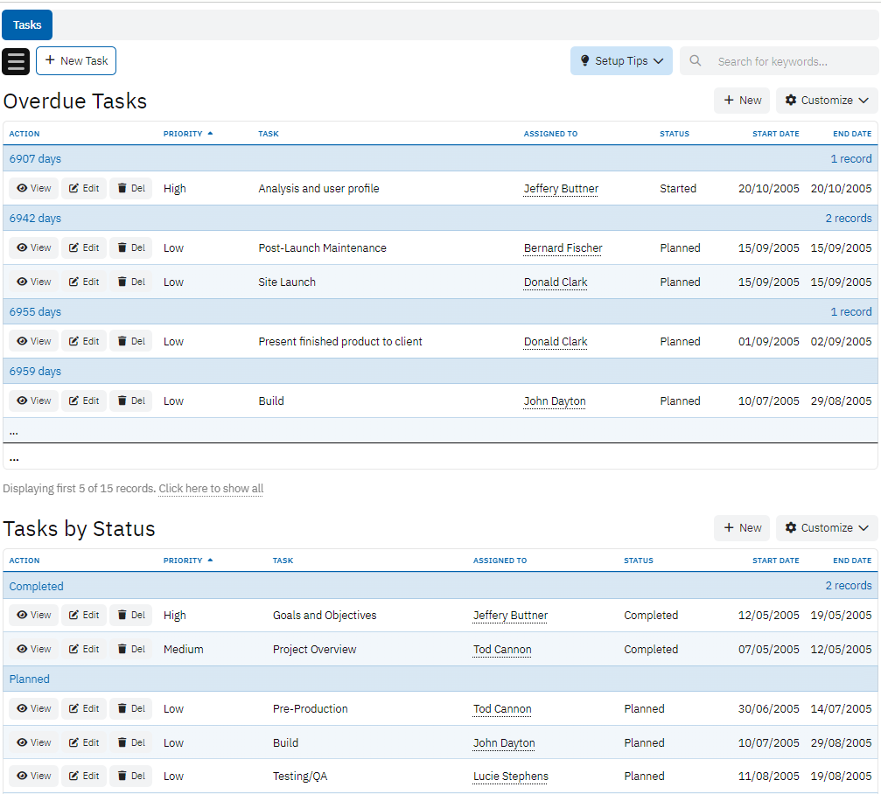Edit the Post-Launch Maintenance task
The height and width of the screenshot is (794, 881).
coord(84,248)
